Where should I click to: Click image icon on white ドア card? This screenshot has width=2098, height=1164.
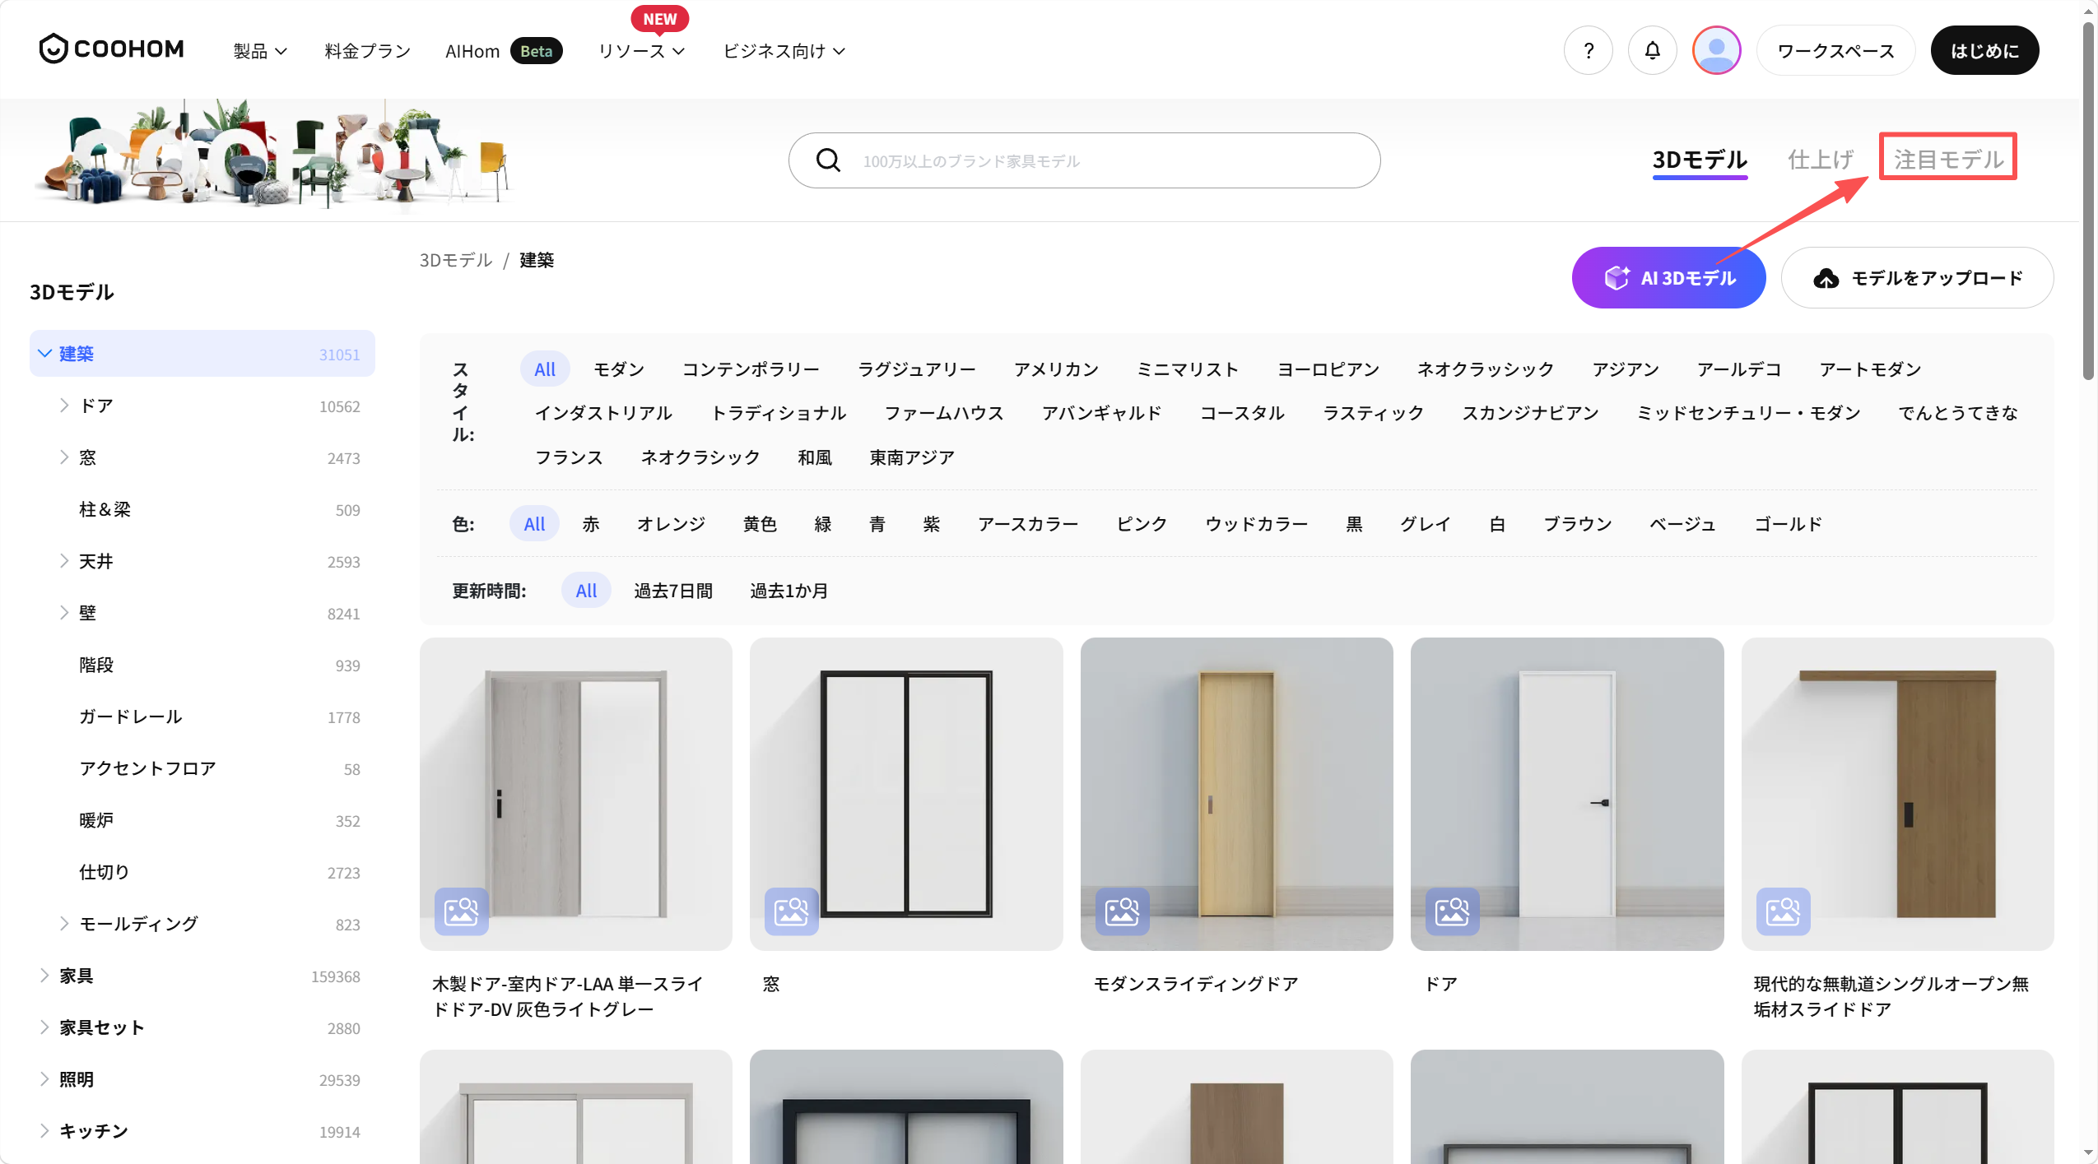[x=1453, y=911]
